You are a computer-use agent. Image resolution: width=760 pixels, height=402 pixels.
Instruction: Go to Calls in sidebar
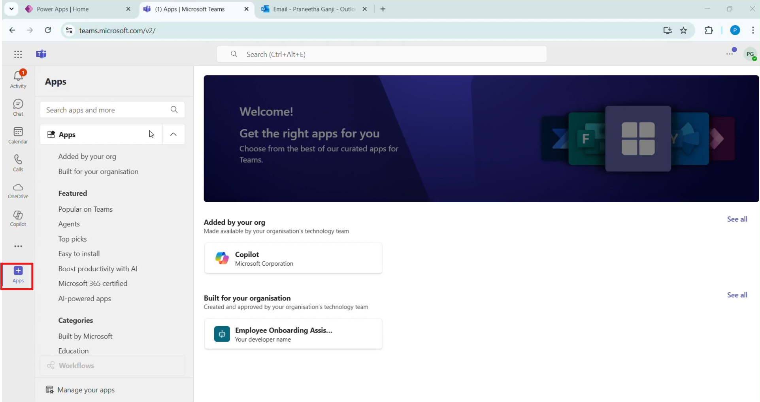click(18, 163)
